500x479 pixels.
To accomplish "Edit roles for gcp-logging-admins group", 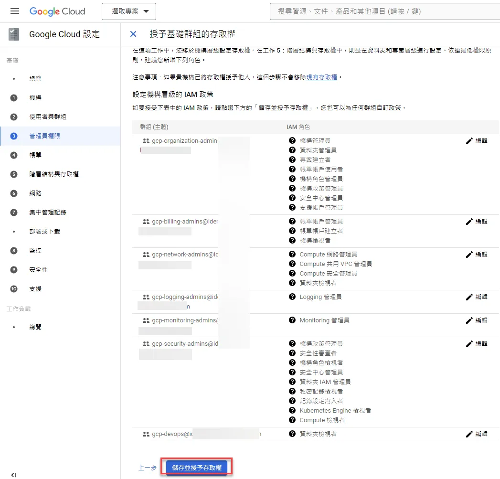I will click(477, 297).
